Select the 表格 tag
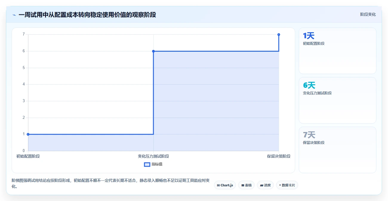The height and width of the screenshot is (201, 388). (246, 185)
